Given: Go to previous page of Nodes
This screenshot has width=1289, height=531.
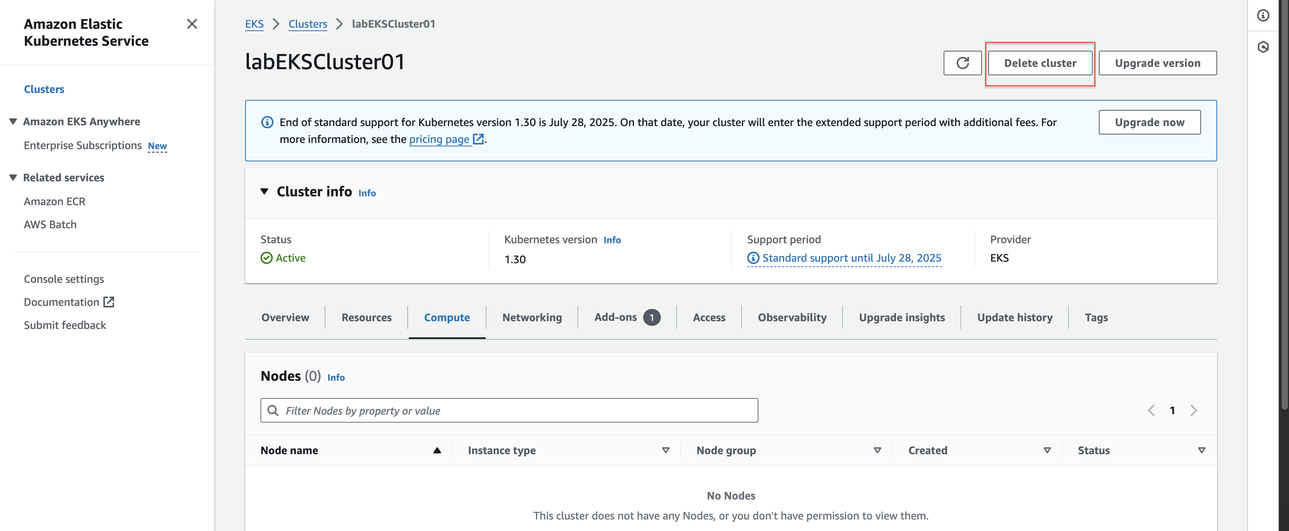Looking at the screenshot, I should [1151, 410].
